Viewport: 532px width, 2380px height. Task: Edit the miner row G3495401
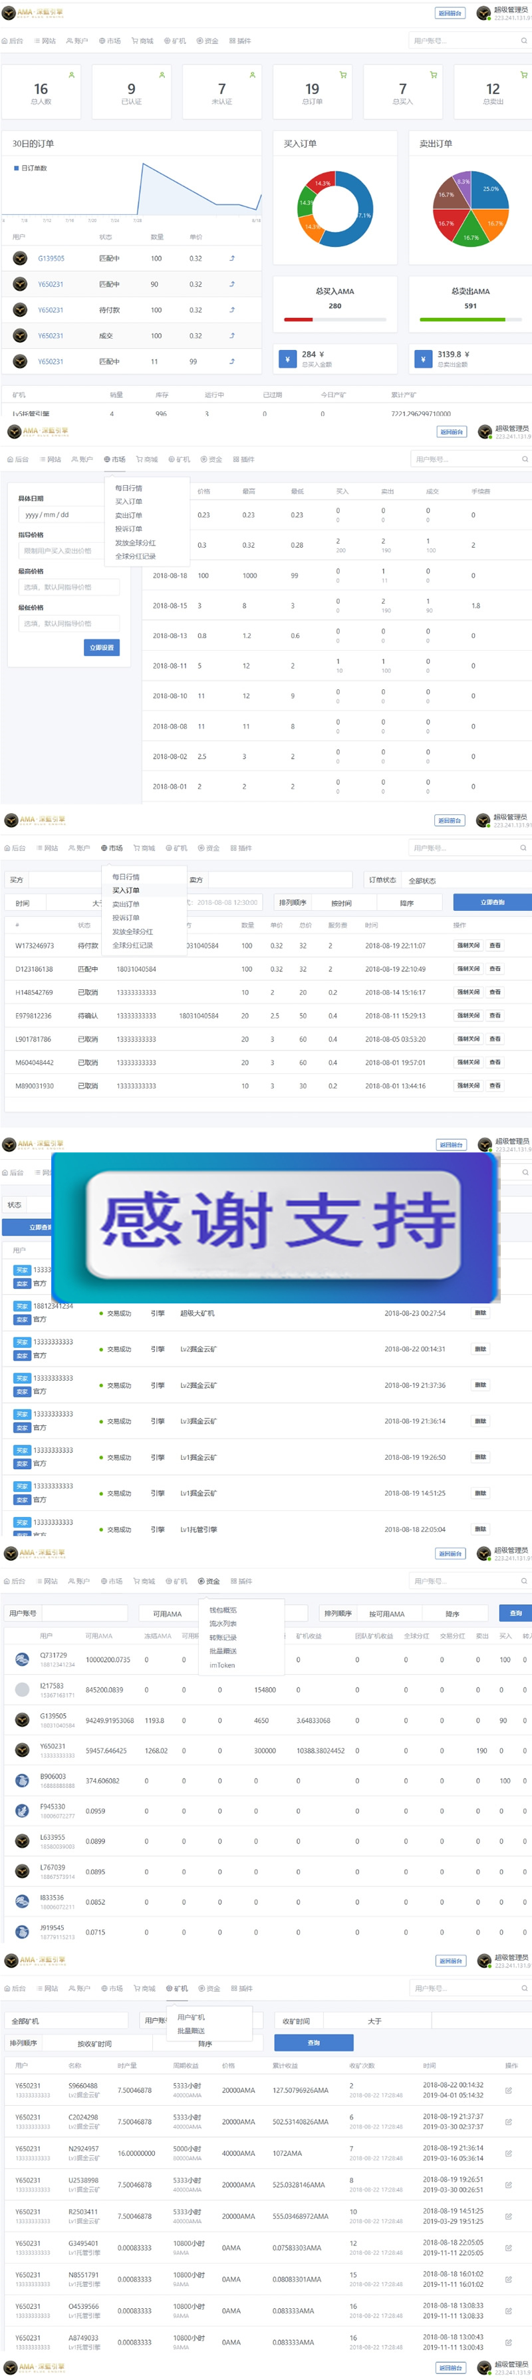point(509,2247)
